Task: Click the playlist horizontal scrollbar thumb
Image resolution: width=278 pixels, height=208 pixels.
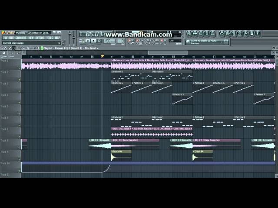Action: [168, 52]
